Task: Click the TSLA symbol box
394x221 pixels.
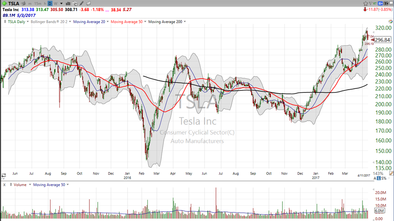Action: [14, 4]
